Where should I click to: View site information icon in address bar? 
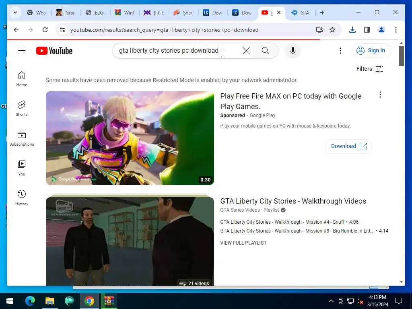[62, 30]
